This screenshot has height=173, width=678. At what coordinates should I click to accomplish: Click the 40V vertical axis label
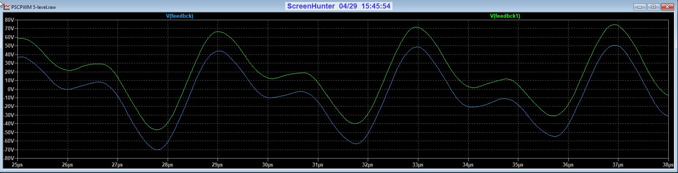[x=10, y=54]
